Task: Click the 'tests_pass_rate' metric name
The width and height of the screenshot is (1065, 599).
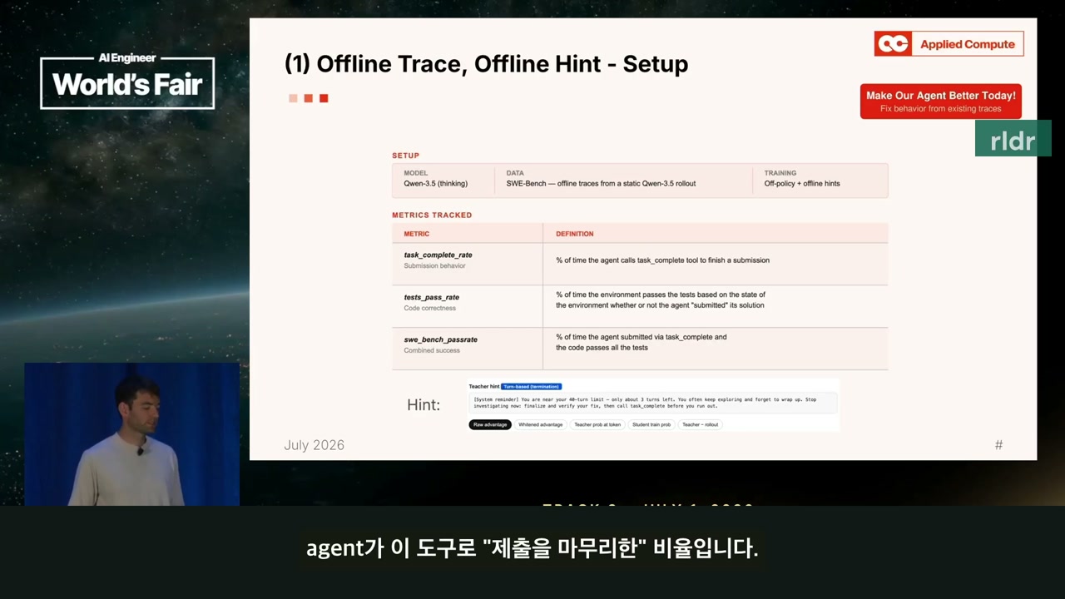Action: [x=432, y=297]
